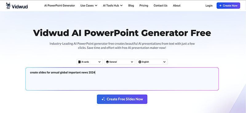This screenshot has height=113, width=246.
Task: Open AI PowerPoint Generator menu item
Action: pyautogui.click(x=60, y=6)
